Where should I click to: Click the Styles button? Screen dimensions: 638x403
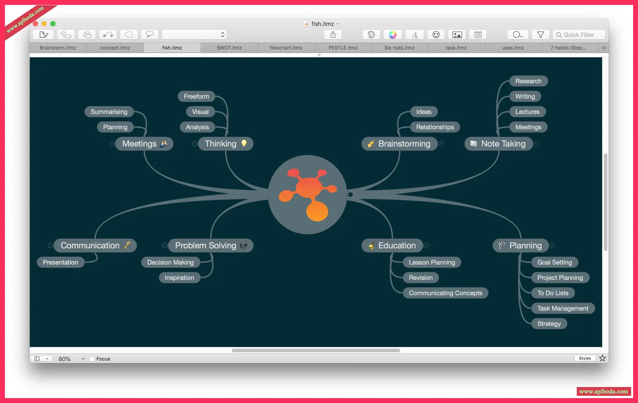coord(585,358)
